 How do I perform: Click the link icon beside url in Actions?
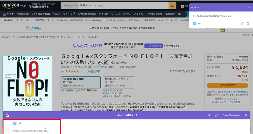194,23
